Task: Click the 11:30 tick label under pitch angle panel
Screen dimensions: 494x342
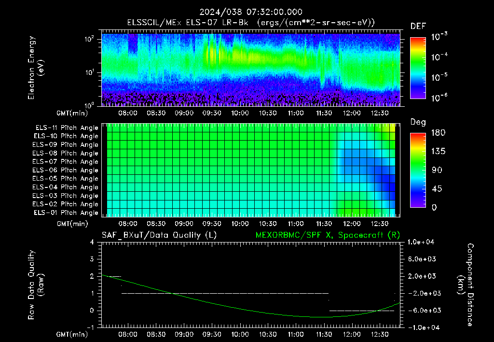Action: pyautogui.click(x=324, y=224)
